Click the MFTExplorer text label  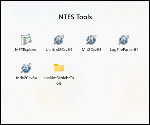pos(26,50)
